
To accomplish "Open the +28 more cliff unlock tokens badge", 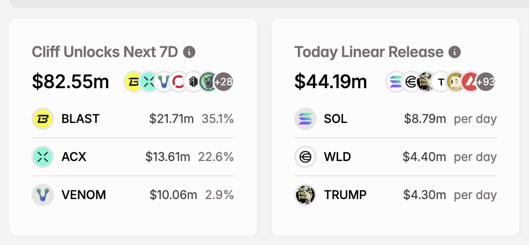I will [223, 82].
